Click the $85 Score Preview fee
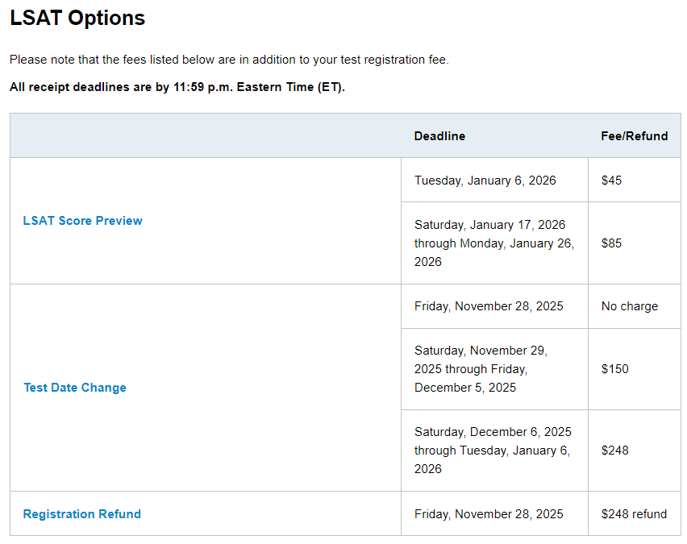This screenshot has height=544, width=687. (611, 243)
